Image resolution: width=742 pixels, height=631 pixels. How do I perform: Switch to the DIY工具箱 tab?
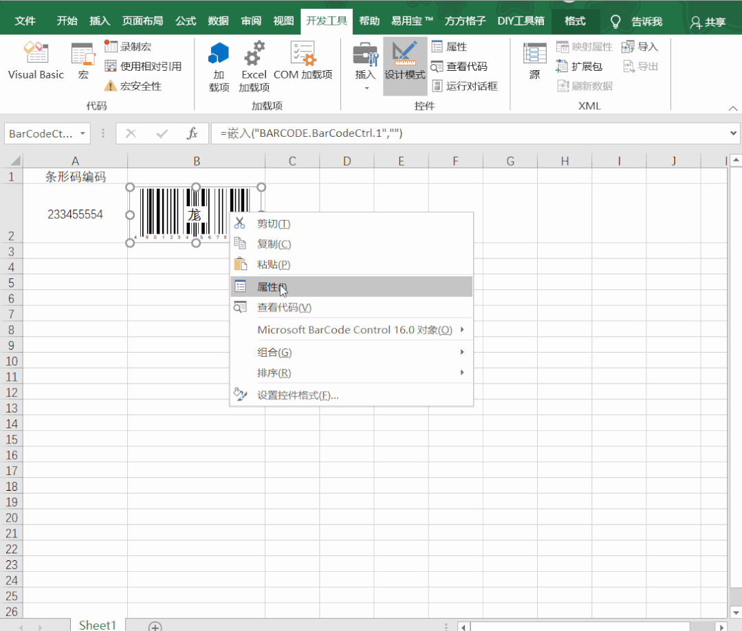point(521,21)
